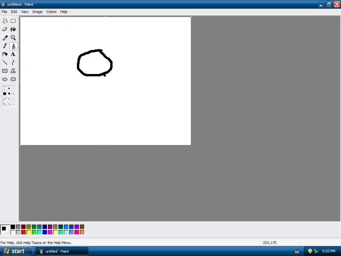
Task: Select the largest forward-slash brush shape
Action: [5, 99]
